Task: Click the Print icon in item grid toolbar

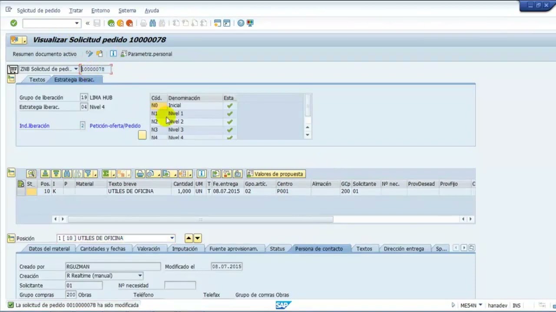Action: click(x=140, y=174)
